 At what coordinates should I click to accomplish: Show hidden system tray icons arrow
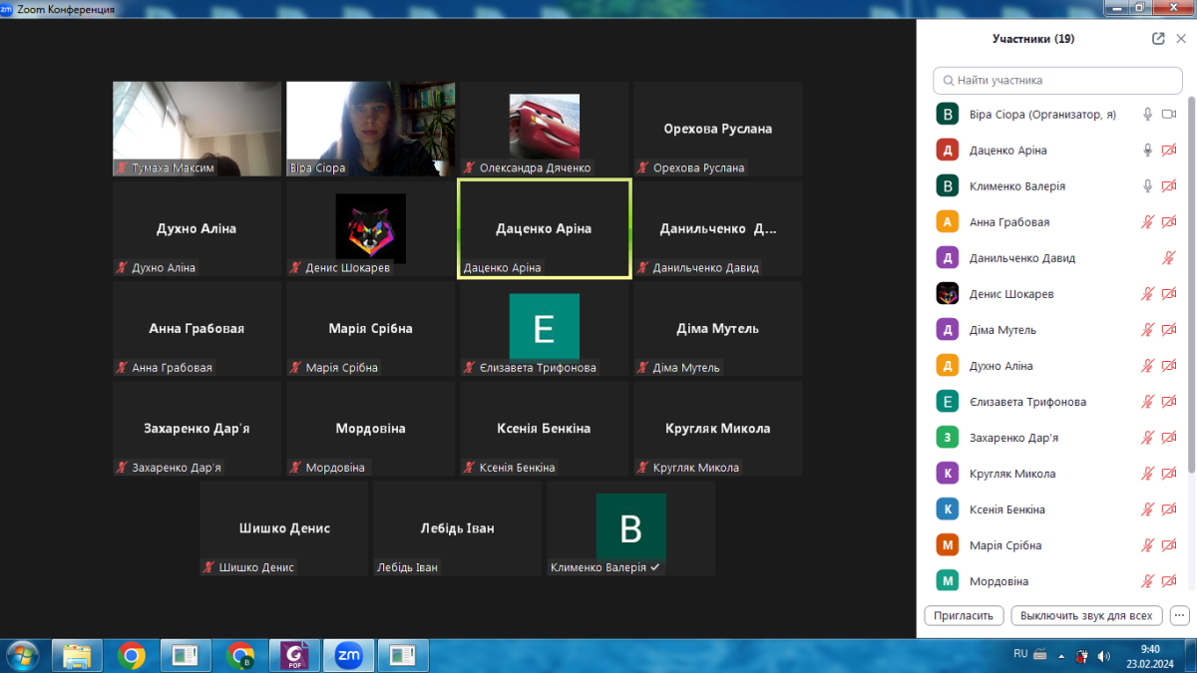click(x=1063, y=655)
